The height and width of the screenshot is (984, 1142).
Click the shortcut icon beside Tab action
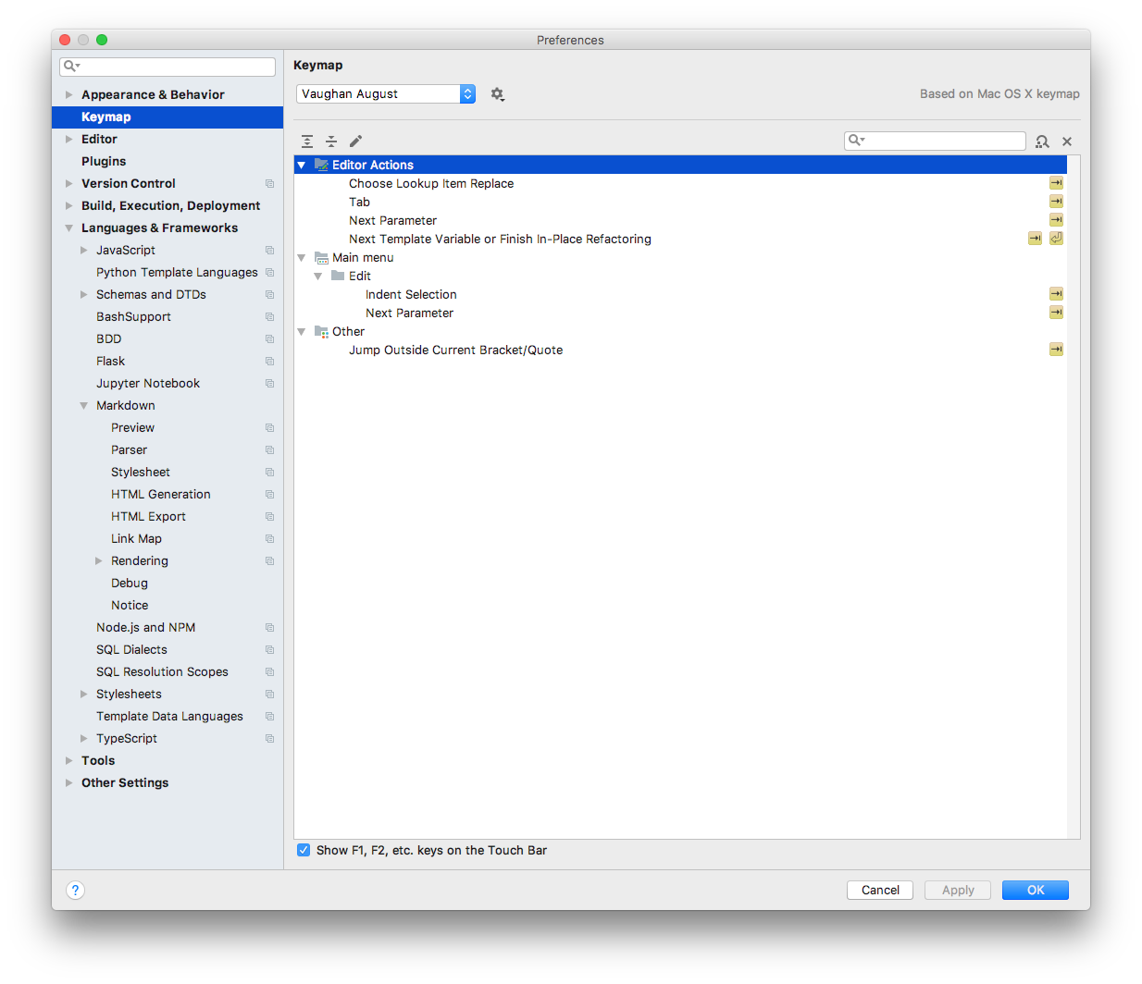[x=1056, y=201]
